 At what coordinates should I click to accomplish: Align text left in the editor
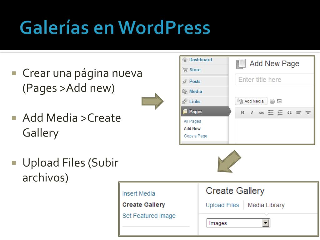299,112
